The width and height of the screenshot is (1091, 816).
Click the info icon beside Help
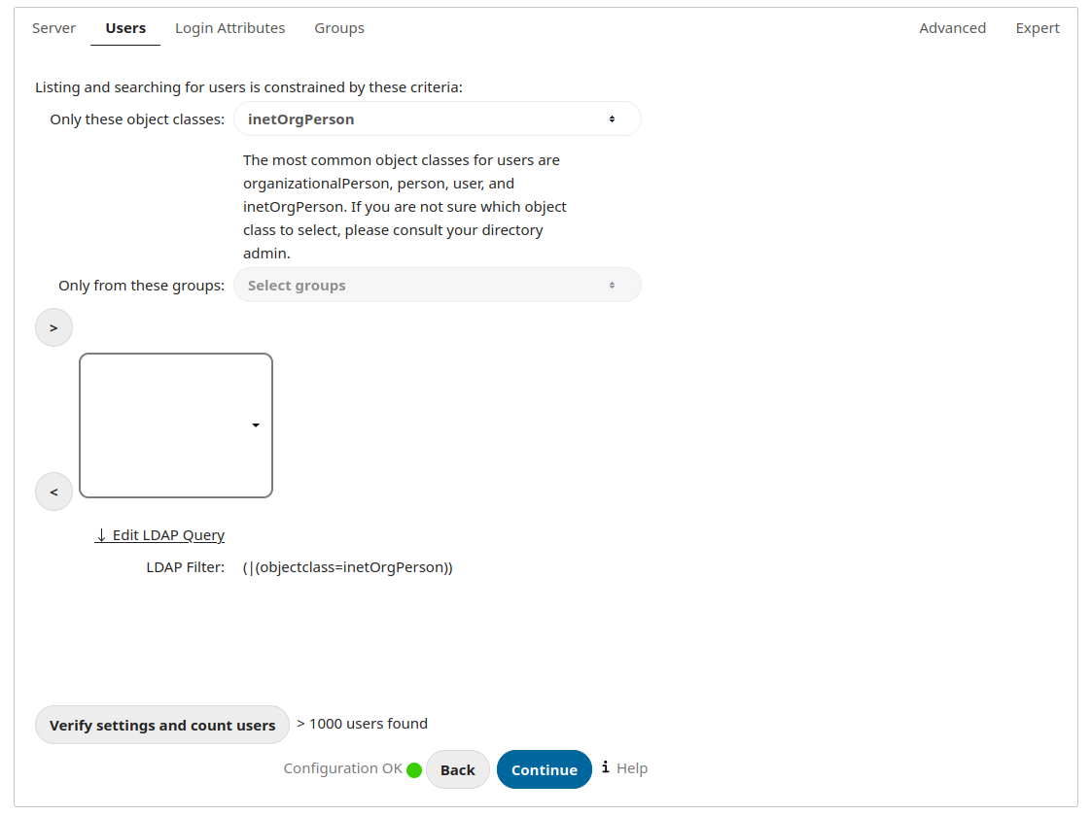point(608,767)
